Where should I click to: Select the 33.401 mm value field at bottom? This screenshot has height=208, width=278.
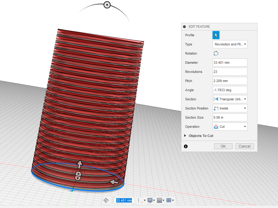pos(124,200)
